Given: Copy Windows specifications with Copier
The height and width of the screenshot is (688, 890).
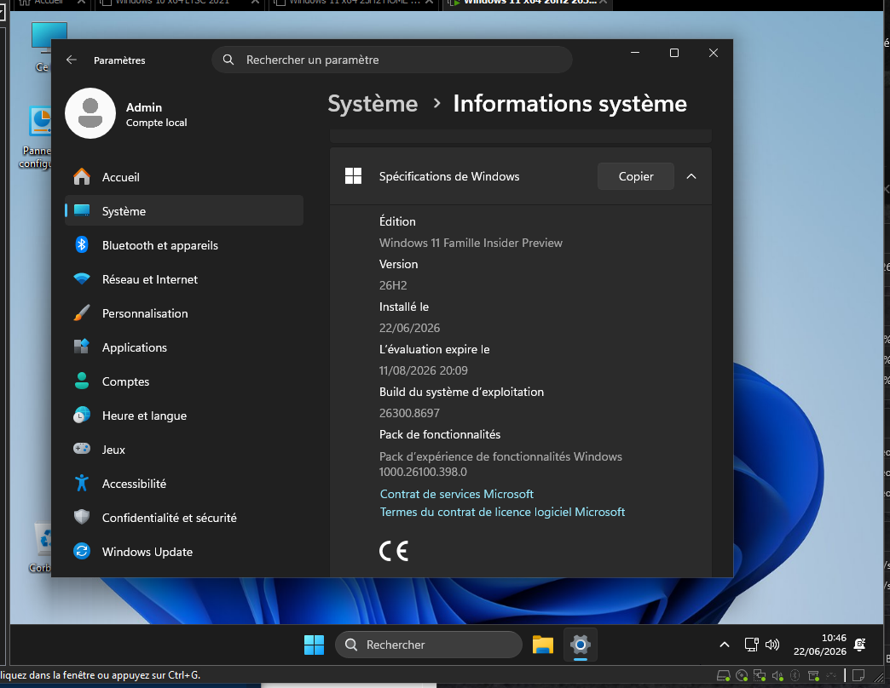Looking at the screenshot, I should [x=636, y=176].
